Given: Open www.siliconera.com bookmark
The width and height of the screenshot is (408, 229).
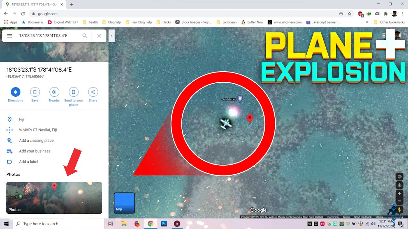Looking at the screenshot, I should 285,22.
